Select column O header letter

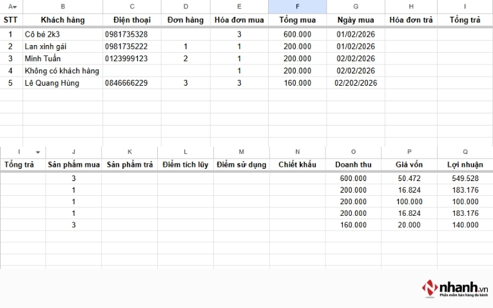(x=353, y=152)
